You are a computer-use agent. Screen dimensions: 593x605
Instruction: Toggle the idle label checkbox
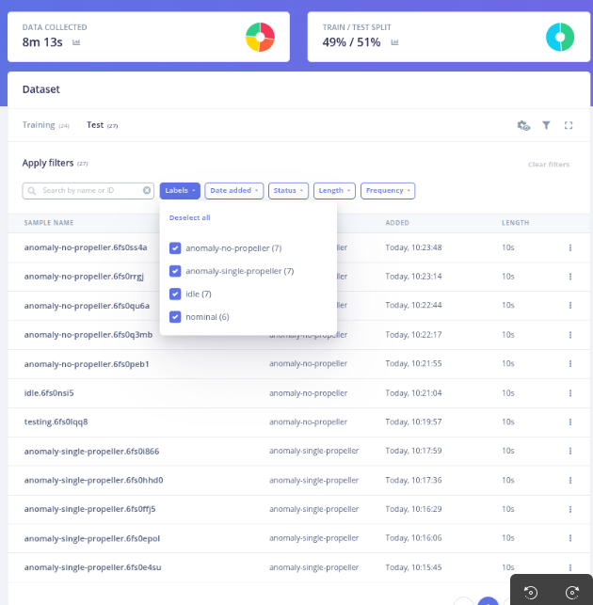[x=175, y=294]
